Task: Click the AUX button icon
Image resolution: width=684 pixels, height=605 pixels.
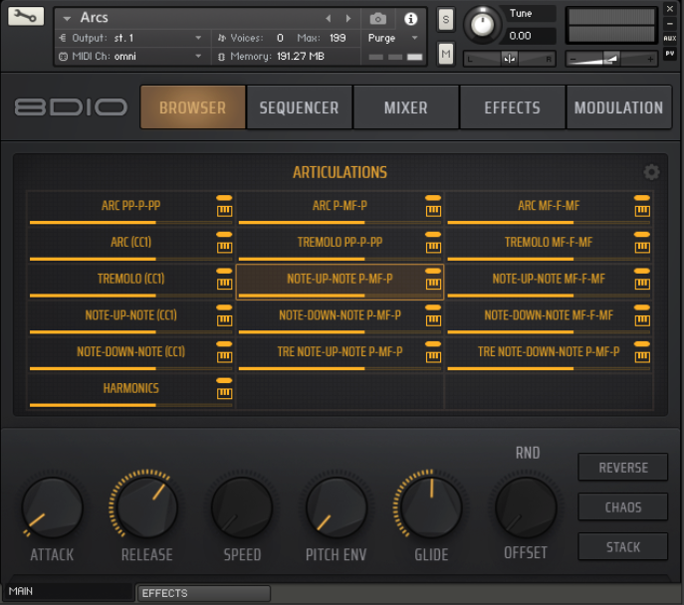Action: tap(670, 39)
